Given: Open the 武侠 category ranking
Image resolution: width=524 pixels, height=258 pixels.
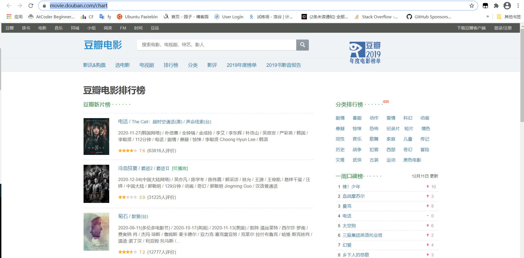Looking at the screenshot, I should (x=357, y=160).
